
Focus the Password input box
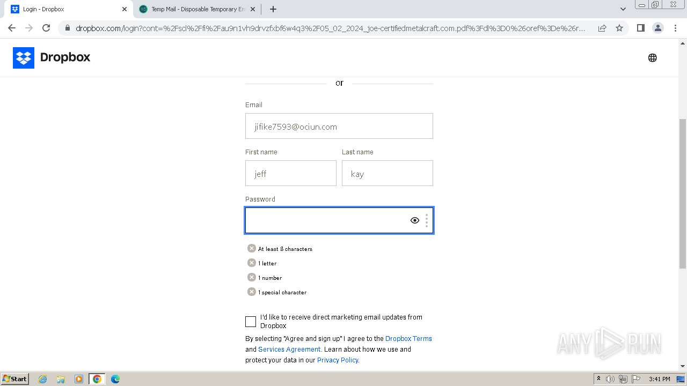click(339, 220)
